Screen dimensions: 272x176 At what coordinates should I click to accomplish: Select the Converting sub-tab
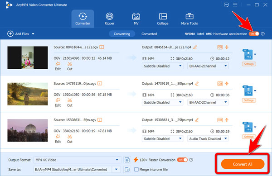click(122, 34)
